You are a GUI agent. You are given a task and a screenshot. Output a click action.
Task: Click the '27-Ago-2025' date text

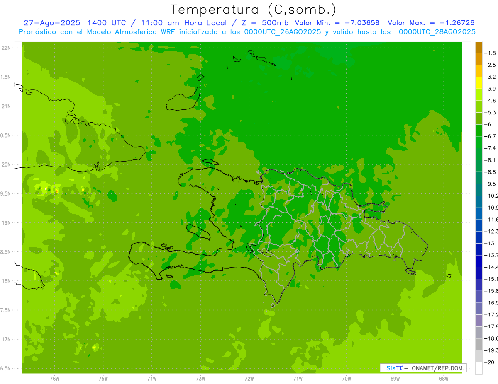click(52, 23)
